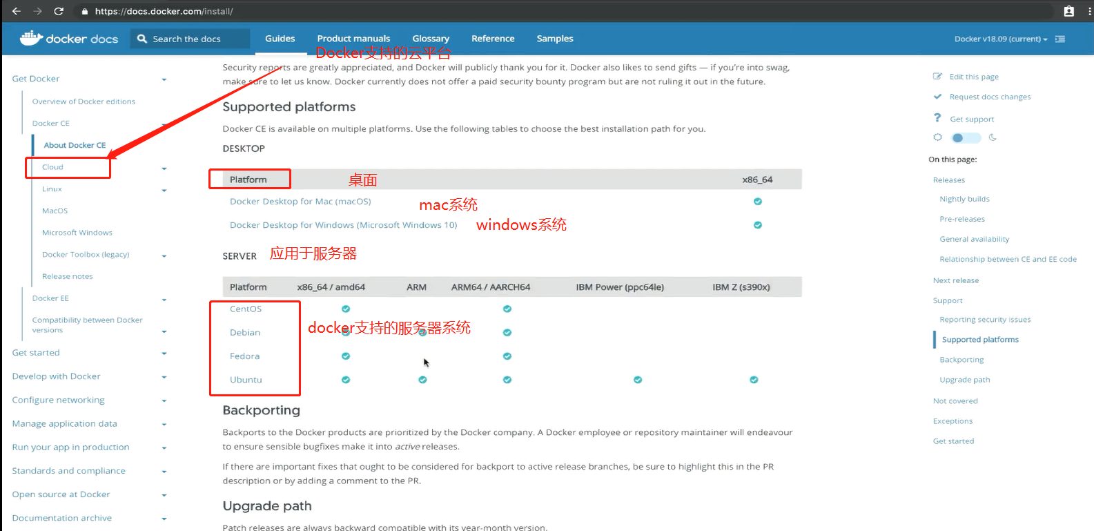Jump to Nightly builds section

coord(964,199)
